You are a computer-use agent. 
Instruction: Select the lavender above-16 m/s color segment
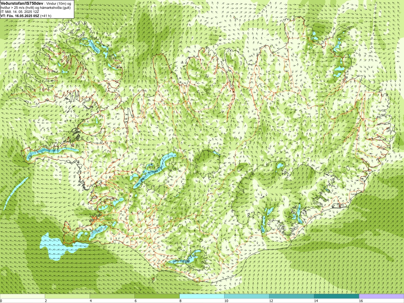click(382, 296)
